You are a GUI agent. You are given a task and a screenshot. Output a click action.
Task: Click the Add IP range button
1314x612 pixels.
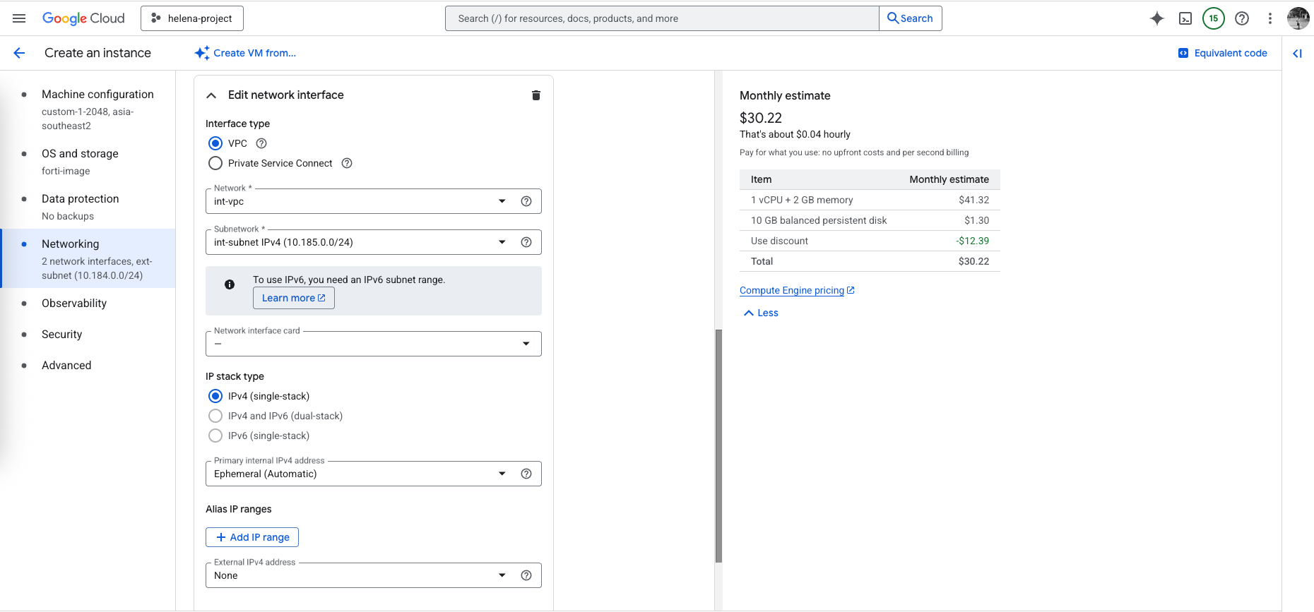pos(252,537)
